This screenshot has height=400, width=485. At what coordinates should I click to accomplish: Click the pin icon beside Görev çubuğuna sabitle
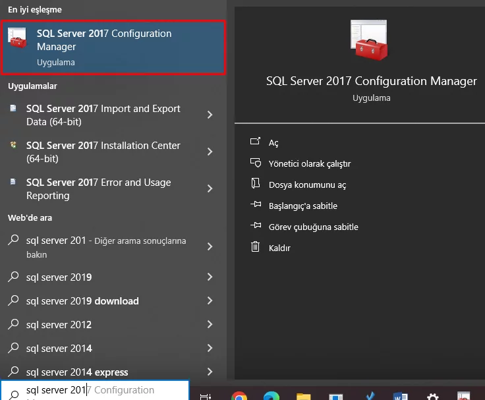[256, 225]
